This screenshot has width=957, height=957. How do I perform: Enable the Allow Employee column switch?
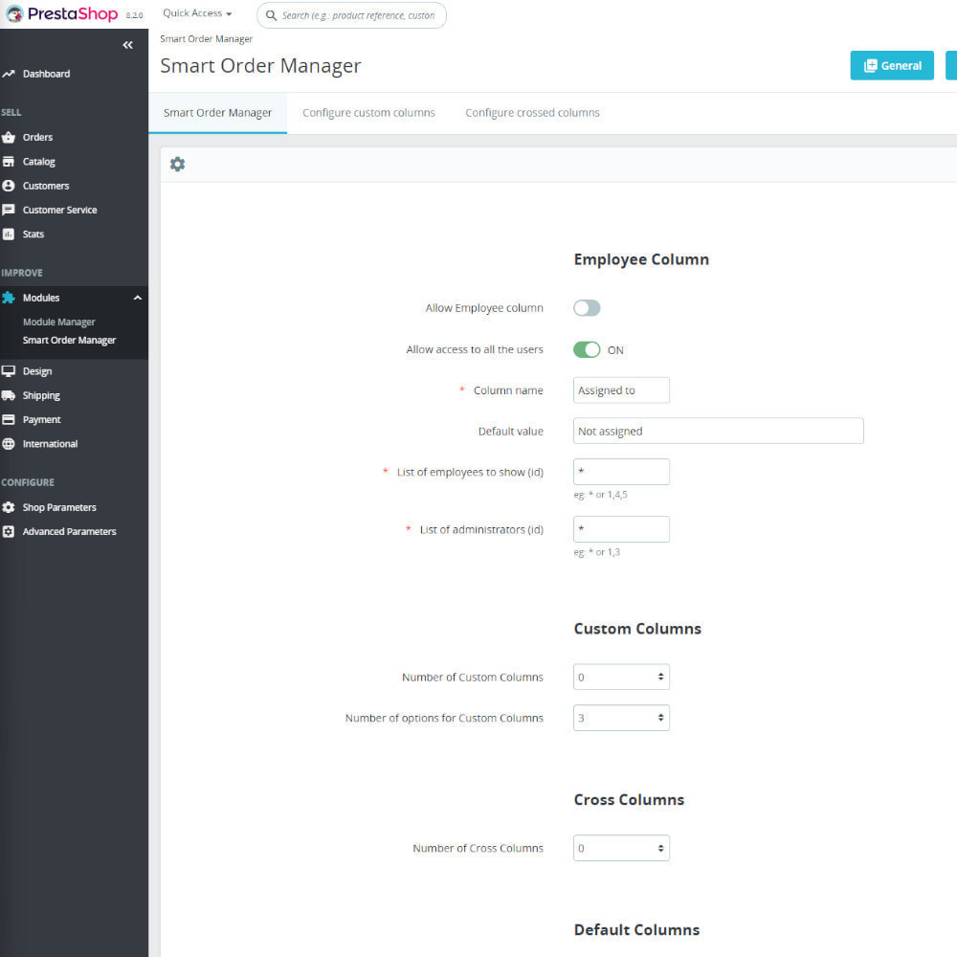tap(587, 308)
